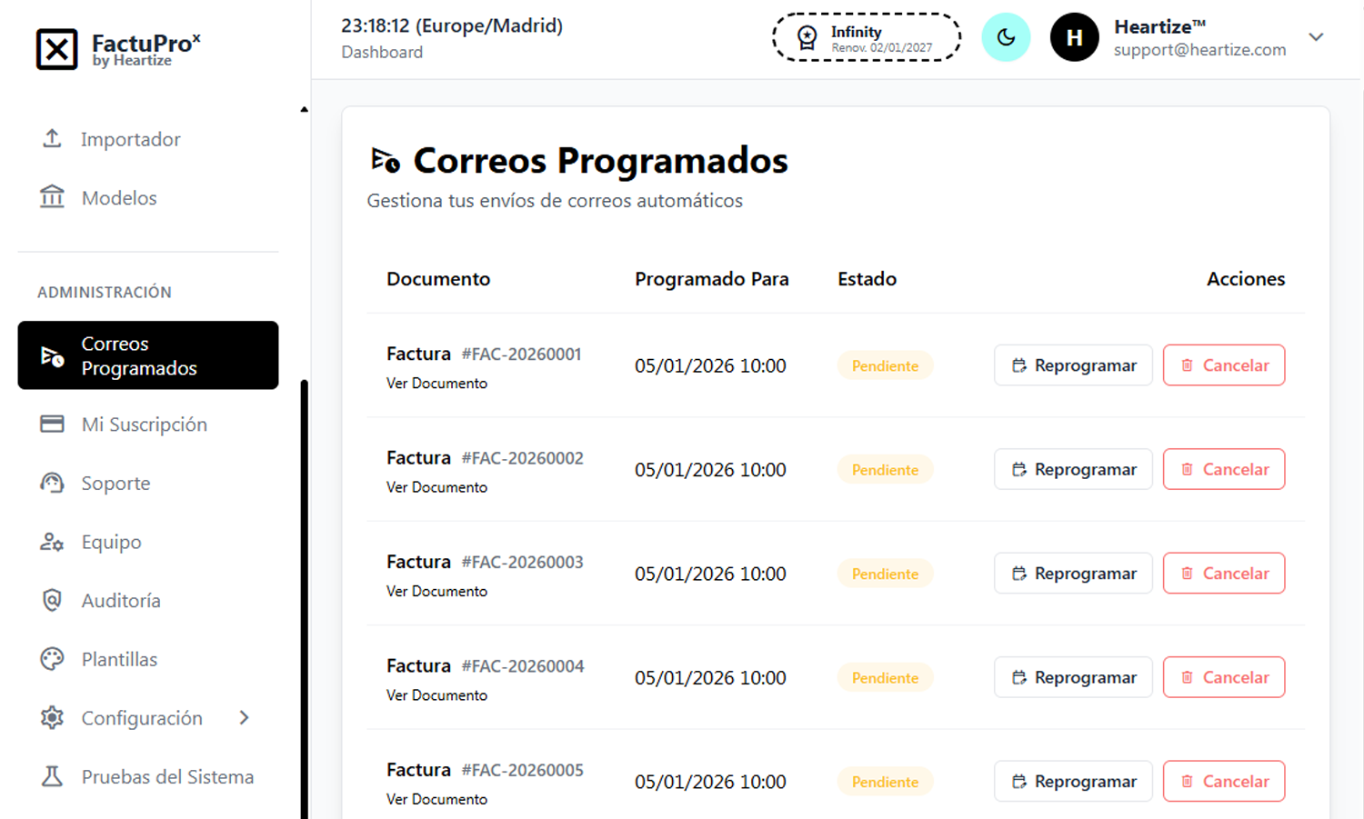Open Ver Documento for #FAC-20260002

(436, 486)
